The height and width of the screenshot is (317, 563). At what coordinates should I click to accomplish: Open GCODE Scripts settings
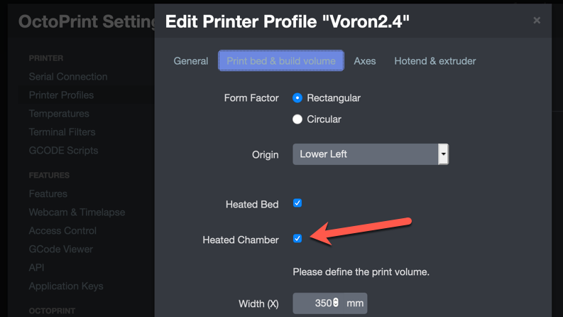pos(63,151)
